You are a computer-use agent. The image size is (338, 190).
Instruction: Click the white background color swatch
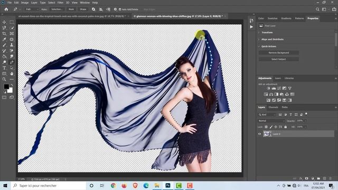(11, 91)
